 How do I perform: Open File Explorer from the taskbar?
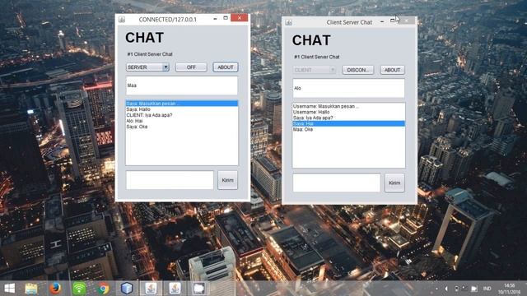(x=31, y=289)
